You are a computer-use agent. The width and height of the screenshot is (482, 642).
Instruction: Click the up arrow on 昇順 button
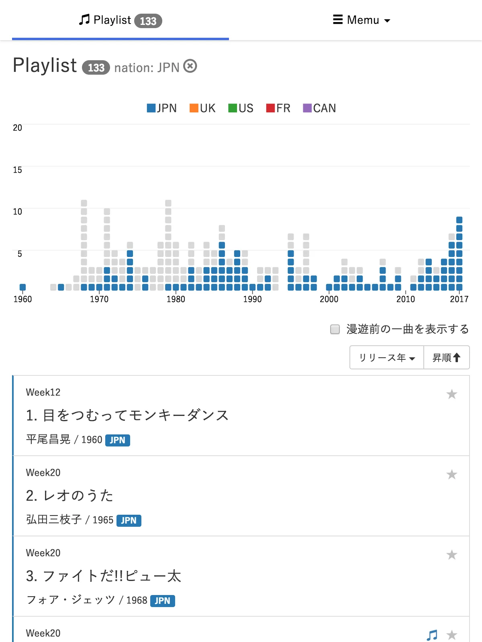tap(457, 357)
